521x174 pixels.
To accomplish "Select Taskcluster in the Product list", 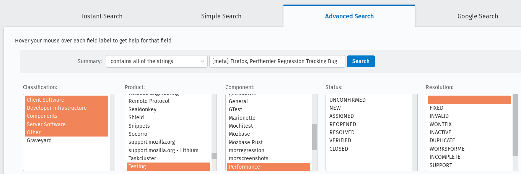I will point(142,158).
